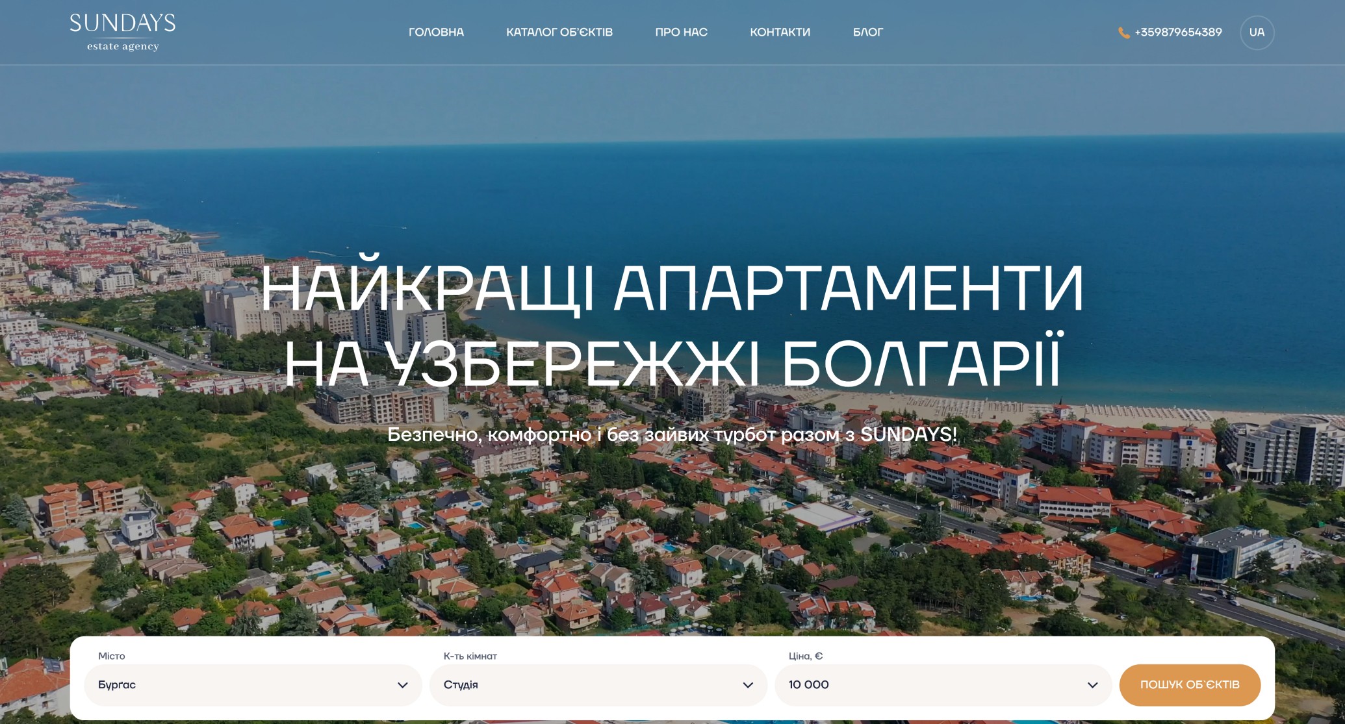Click the chevron in the rooms field

pyautogui.click(x=748, y=685)
